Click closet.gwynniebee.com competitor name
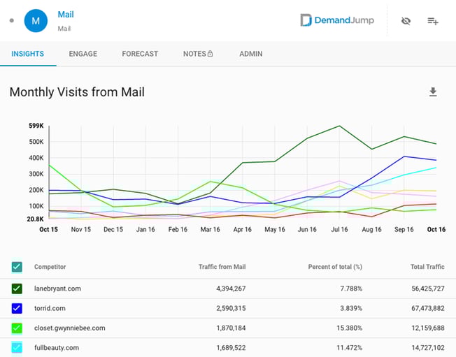 click(70, 328)
